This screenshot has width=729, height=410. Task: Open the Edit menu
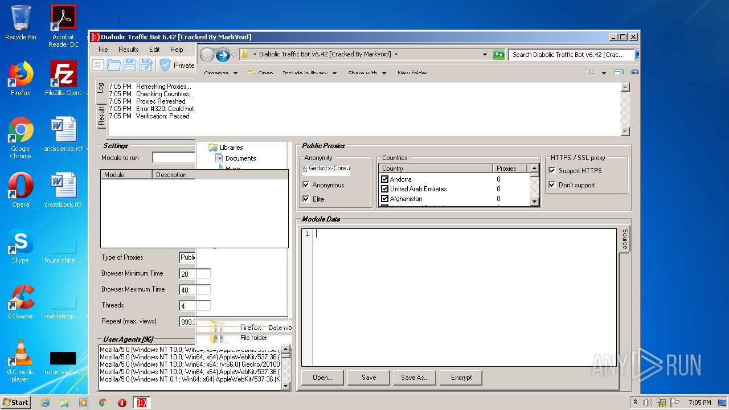pos(154,50)
